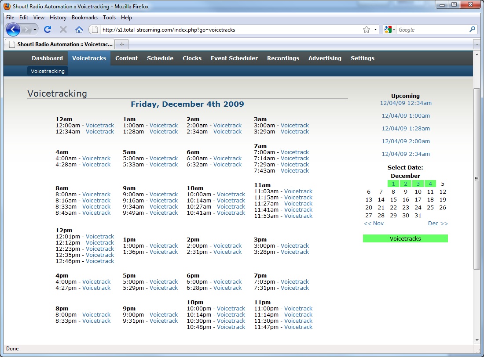Open a new tab with the plus button
484x357 pixels.
pyautogui.click(x=122, y=44)
